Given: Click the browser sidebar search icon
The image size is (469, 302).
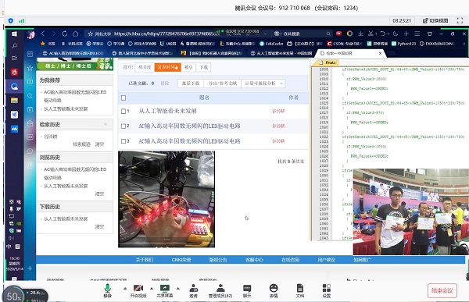Looking at the screenshot, I should coord(30,95).
